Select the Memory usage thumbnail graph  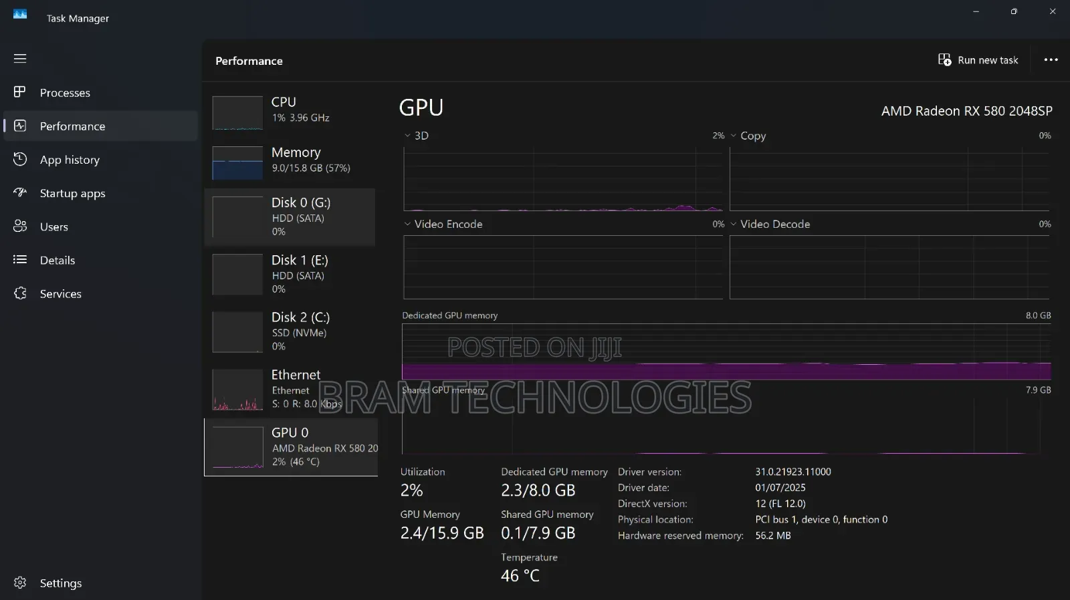click(237, 163)
